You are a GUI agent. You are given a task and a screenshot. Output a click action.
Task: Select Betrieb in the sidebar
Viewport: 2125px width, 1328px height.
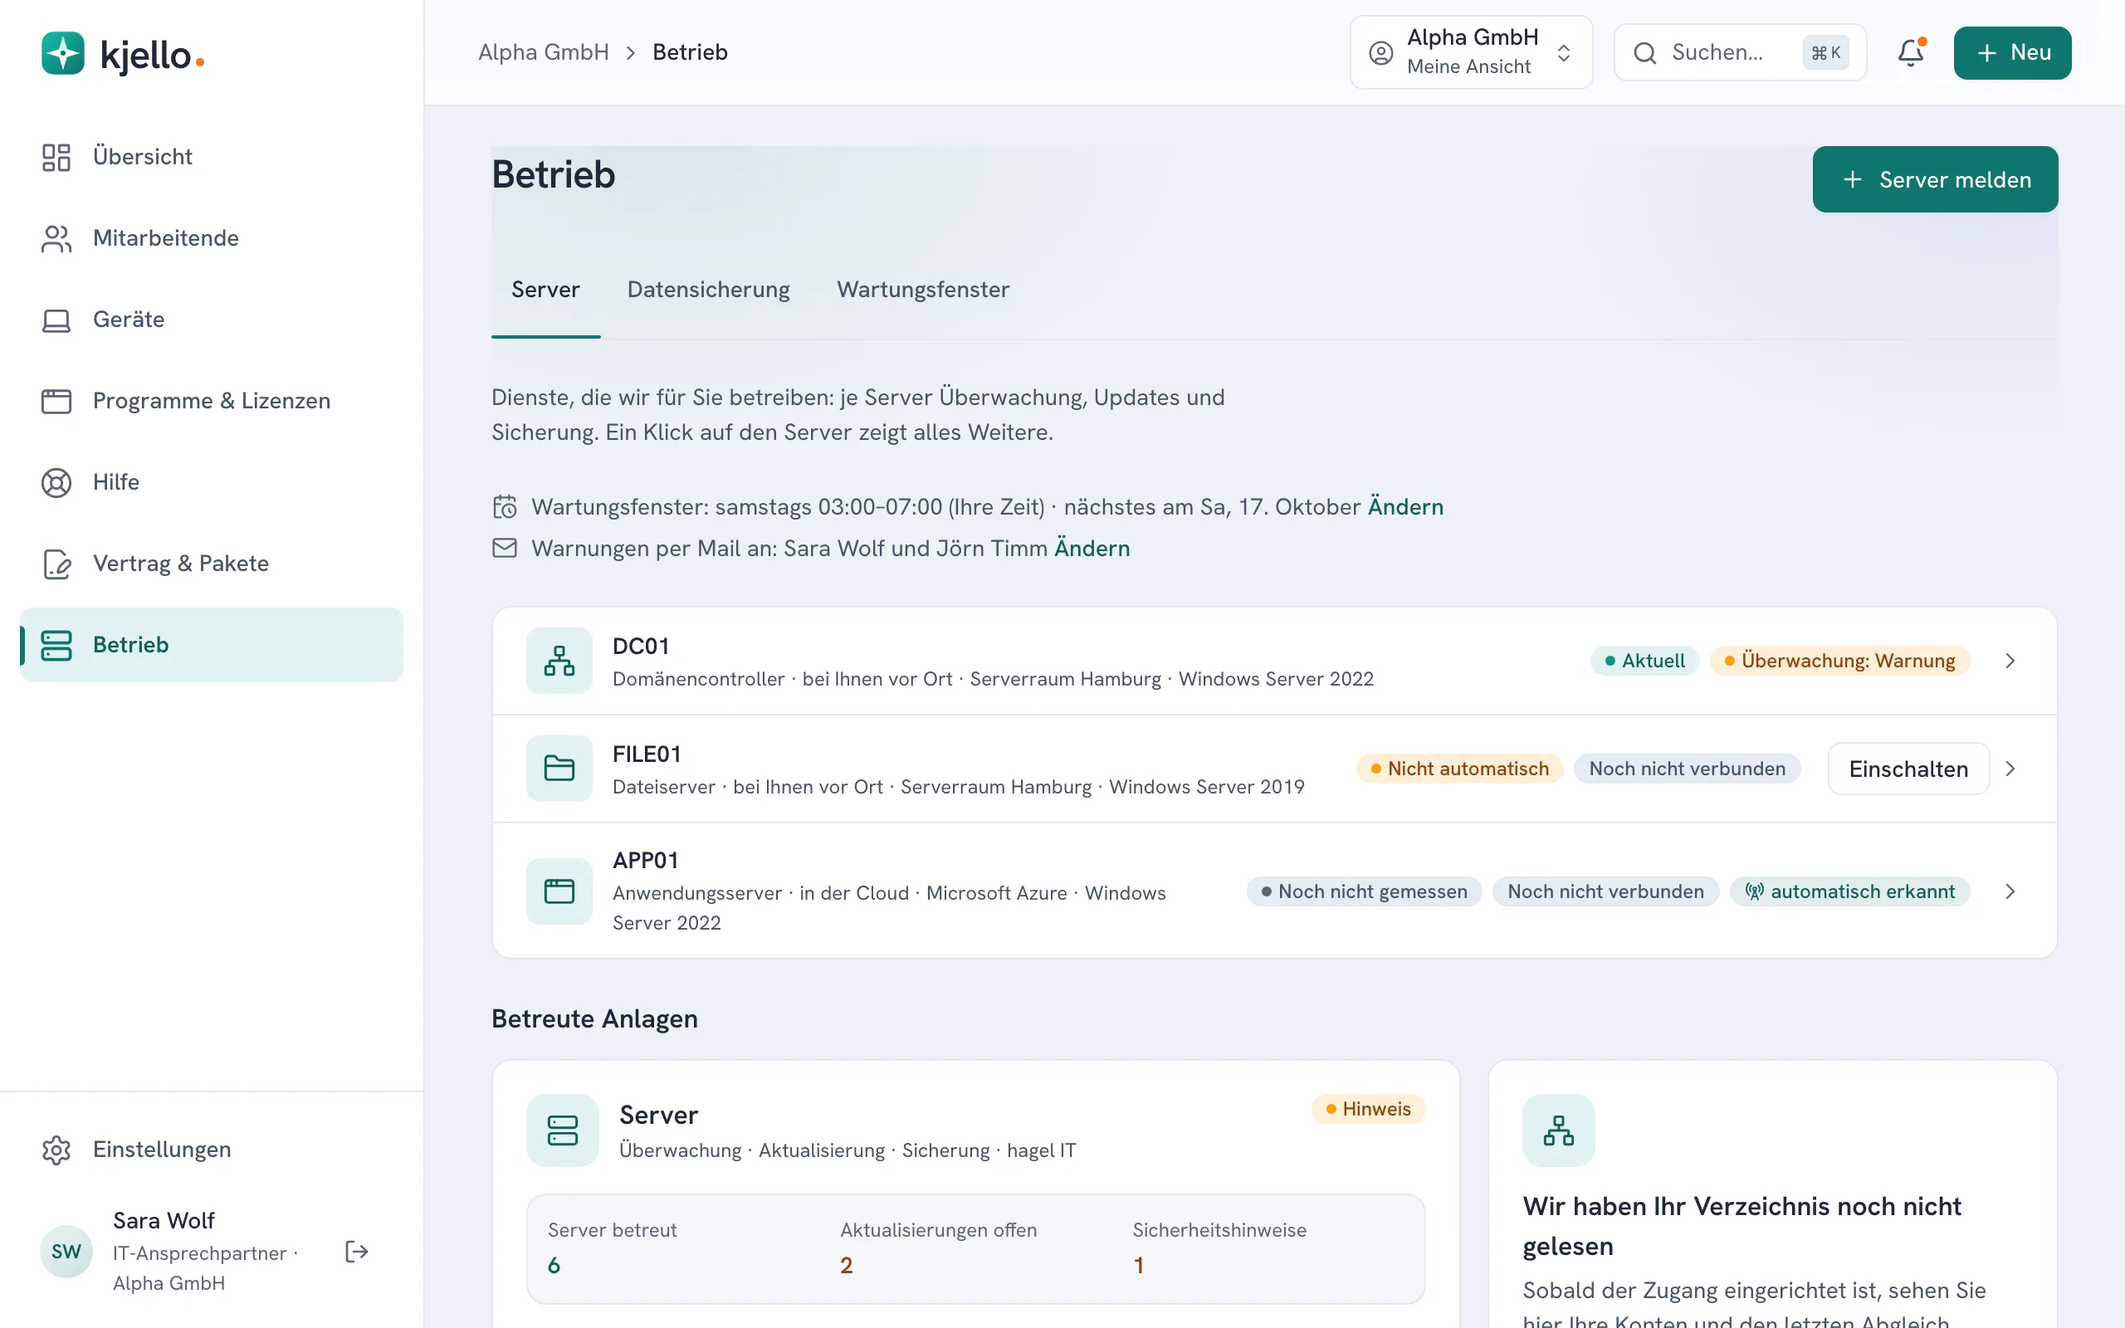(x=211, y=645)
